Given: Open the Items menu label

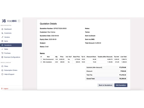Looking at the screenshot, I should coord(6,41).
